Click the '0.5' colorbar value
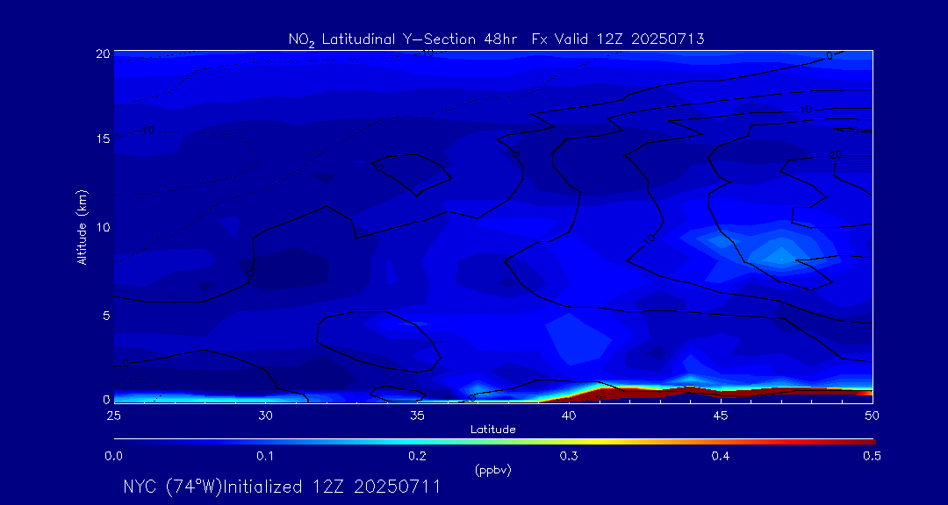Screen dimensions: 948x505 [x=872, y=457]
